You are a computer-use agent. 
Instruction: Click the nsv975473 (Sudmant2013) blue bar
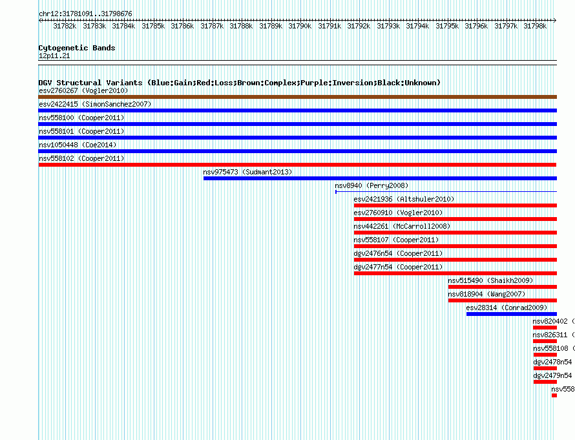(x=380, y=178)
